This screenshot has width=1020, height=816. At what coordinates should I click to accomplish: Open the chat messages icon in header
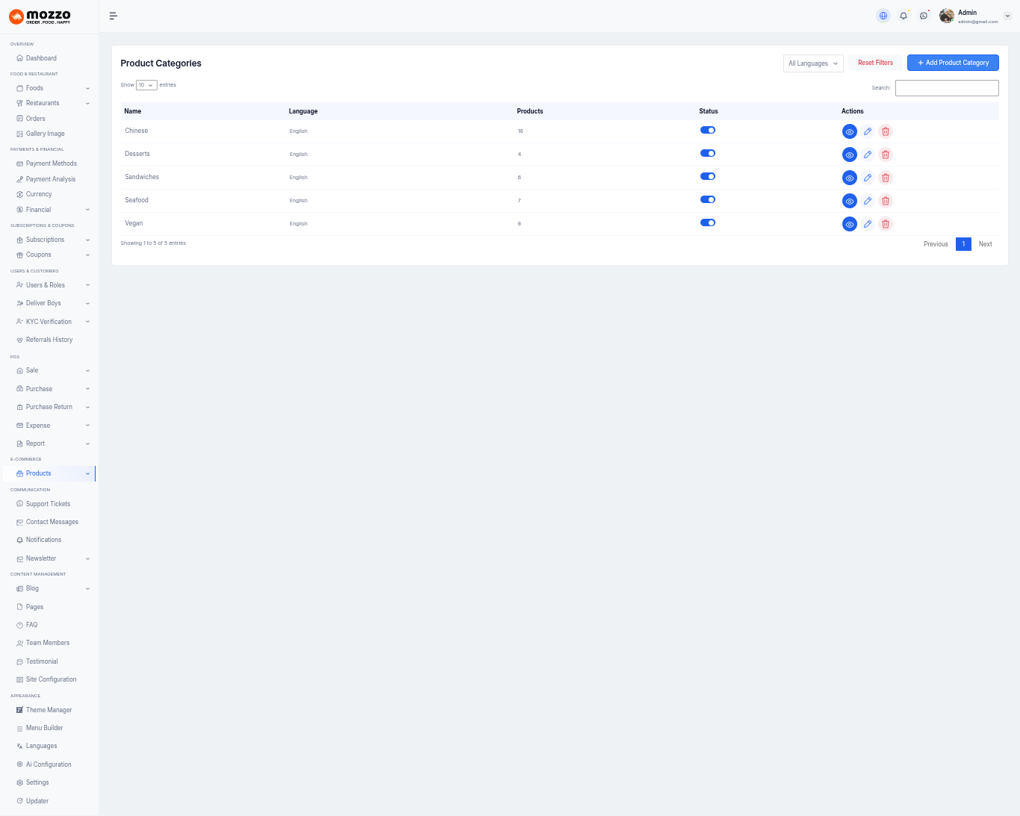click(x=924, y=16)
